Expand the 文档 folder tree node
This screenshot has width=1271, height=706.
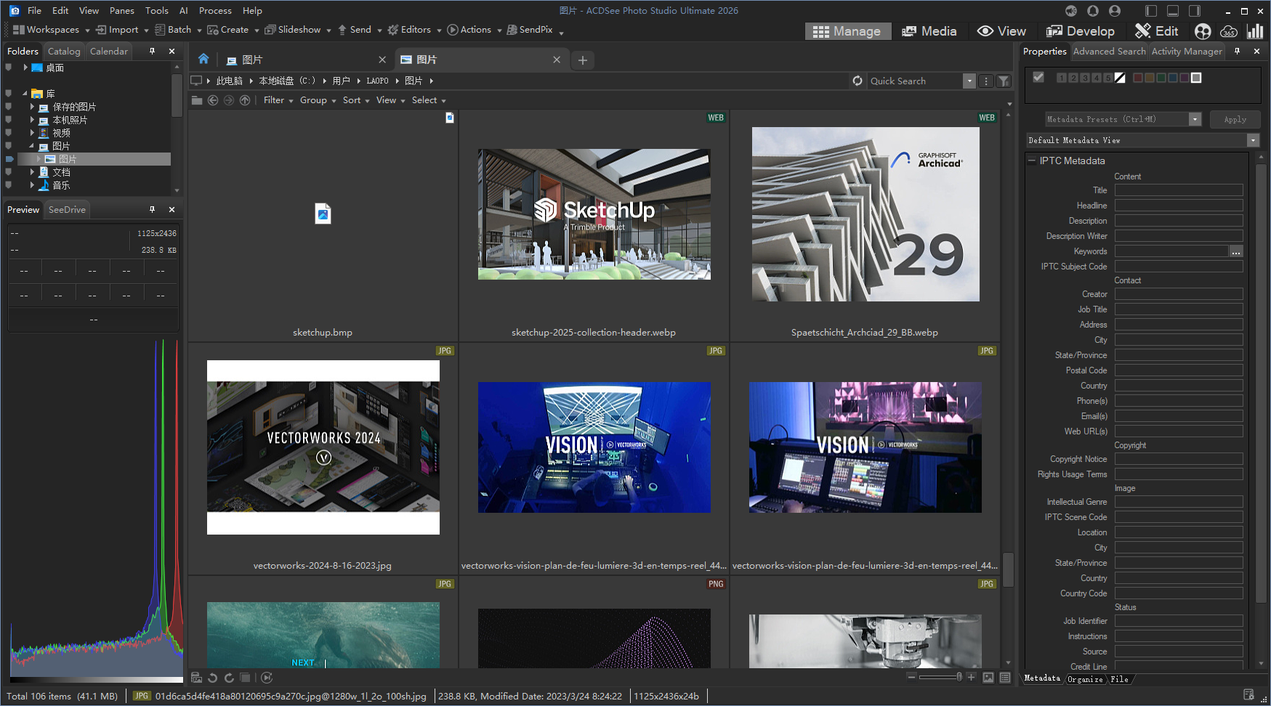coord(32,172)
